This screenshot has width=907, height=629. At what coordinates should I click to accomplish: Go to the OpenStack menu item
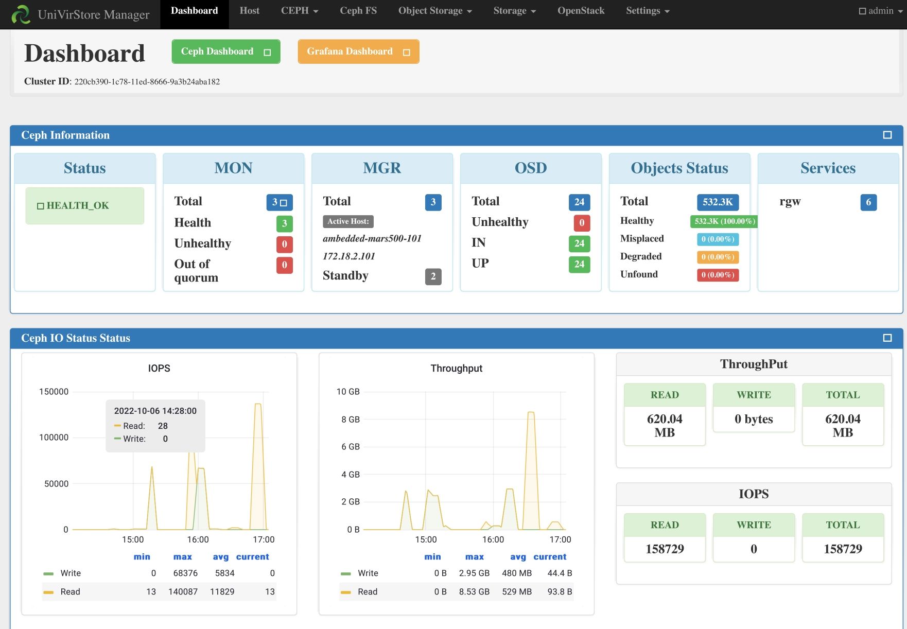[x=581, y=11]
